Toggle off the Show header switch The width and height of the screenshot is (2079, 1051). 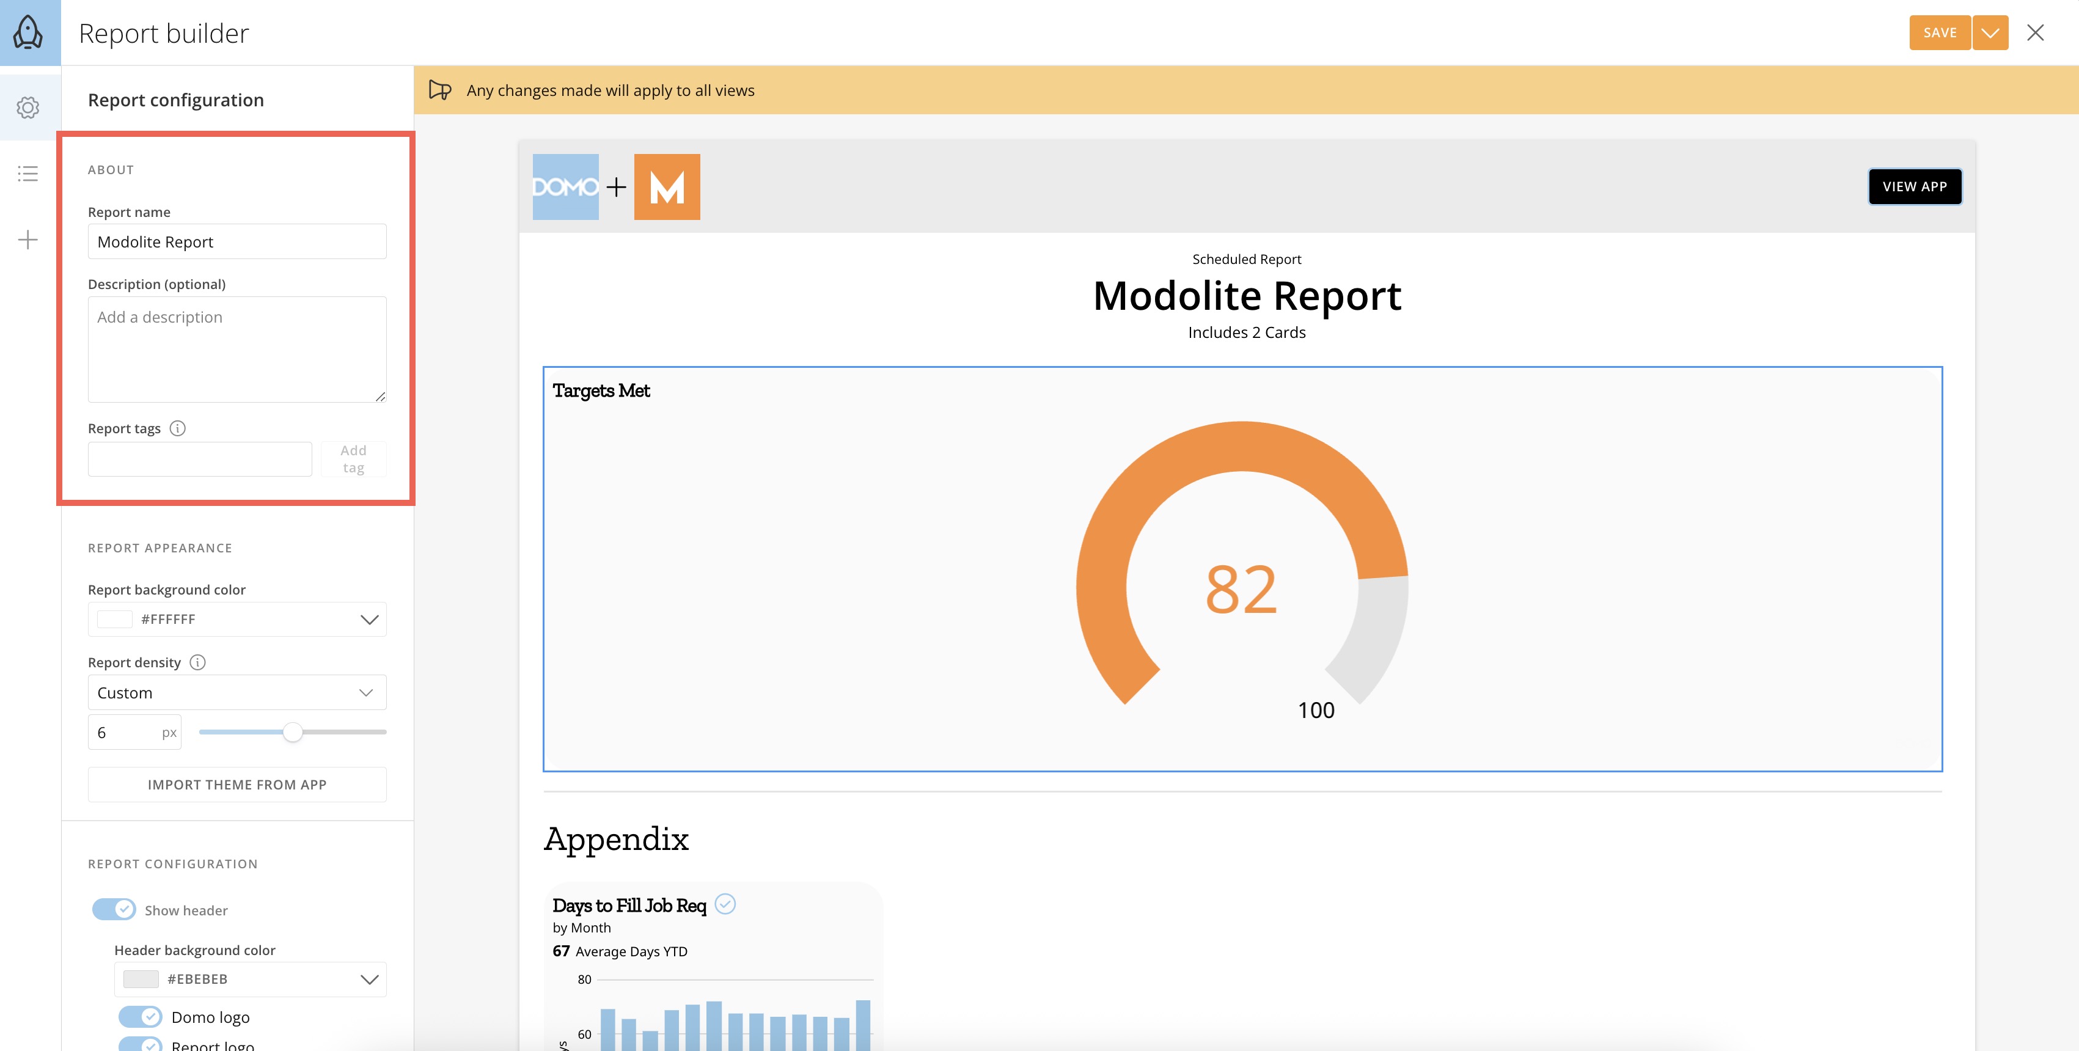pos(113,909)
